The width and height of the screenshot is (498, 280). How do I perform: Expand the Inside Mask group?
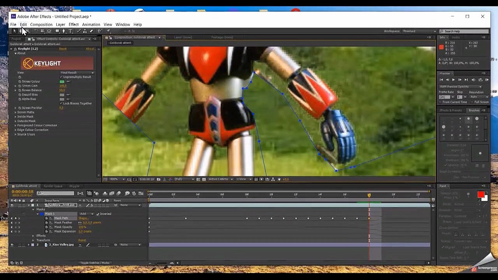pyautogui.click(x=16, y=117)
